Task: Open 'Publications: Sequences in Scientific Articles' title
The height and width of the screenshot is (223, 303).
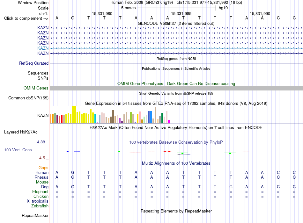Action: [x=176, y=68]
